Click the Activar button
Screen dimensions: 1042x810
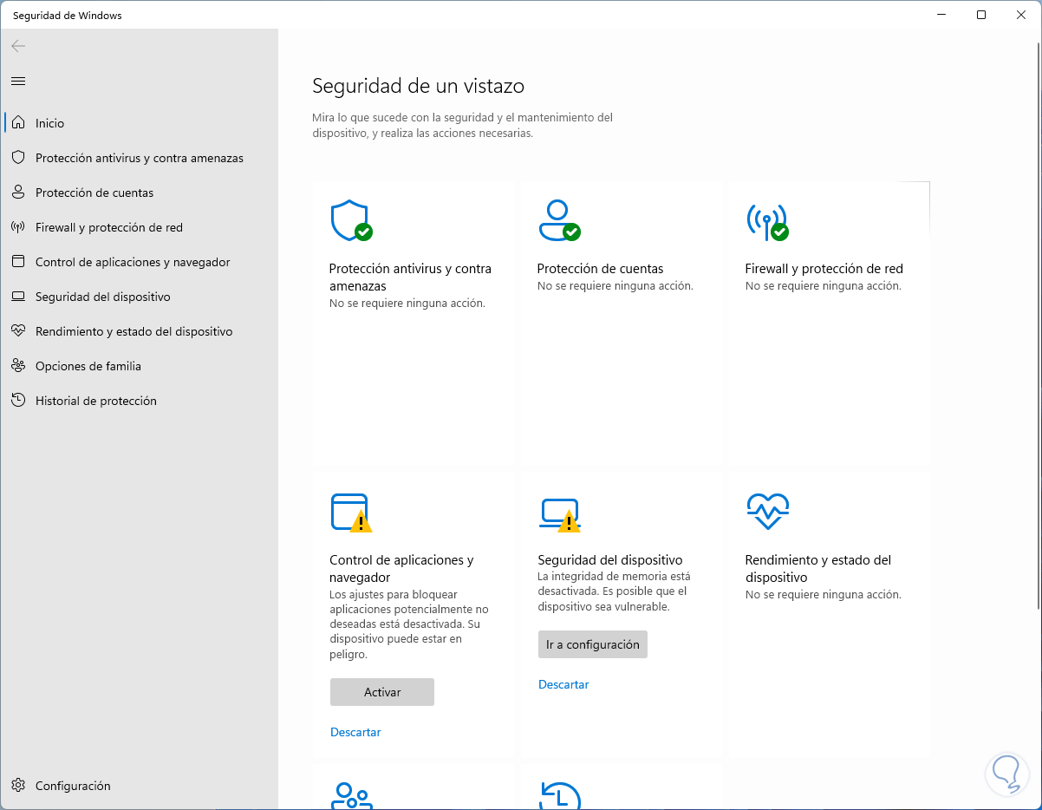pos(382,692)
